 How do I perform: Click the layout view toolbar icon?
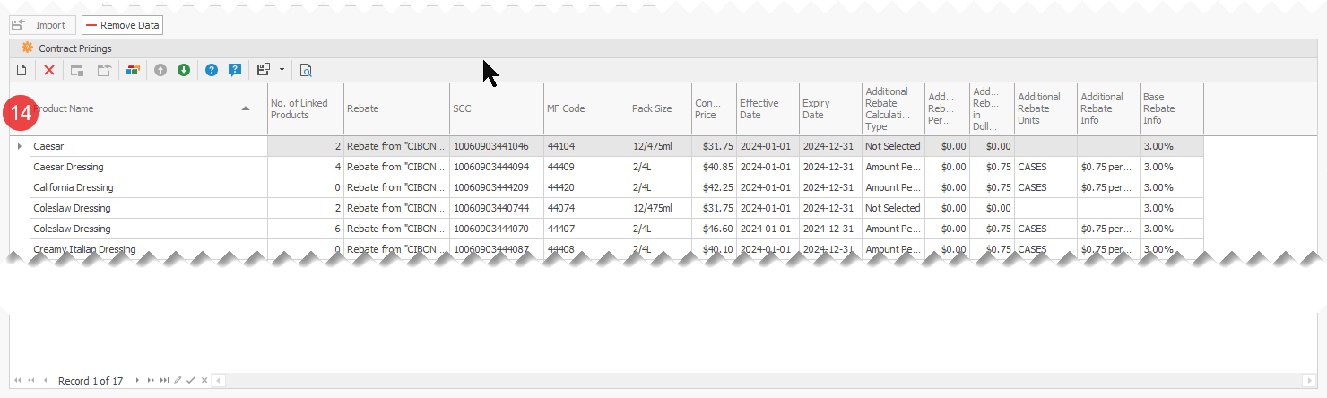[x=264, y=70]
